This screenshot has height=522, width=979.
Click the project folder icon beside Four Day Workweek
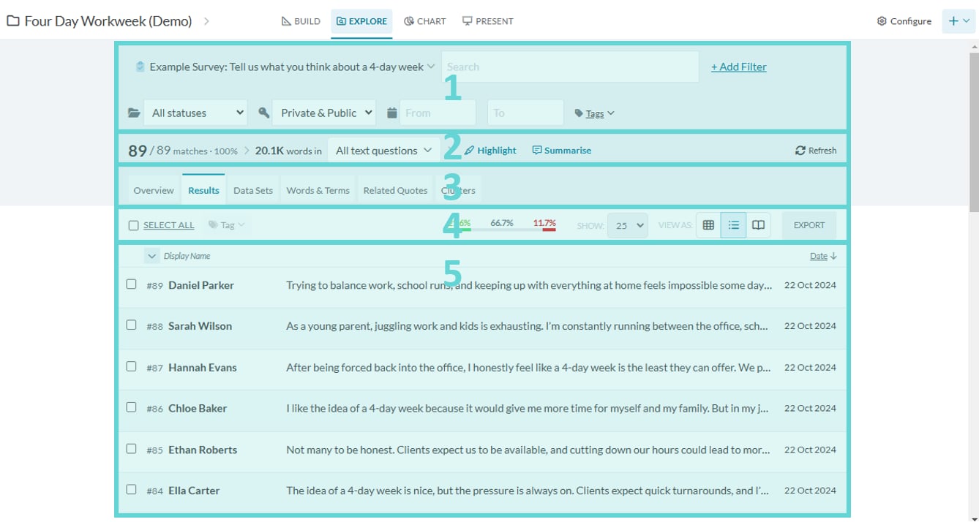click(13, 21)
